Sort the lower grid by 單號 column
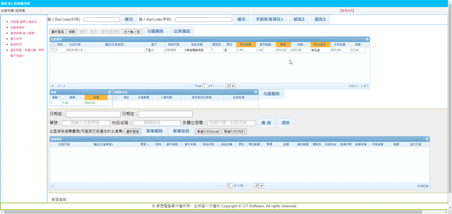Image resolution: width=452 pixels, height=214 pixels. [x=144, y=144]
